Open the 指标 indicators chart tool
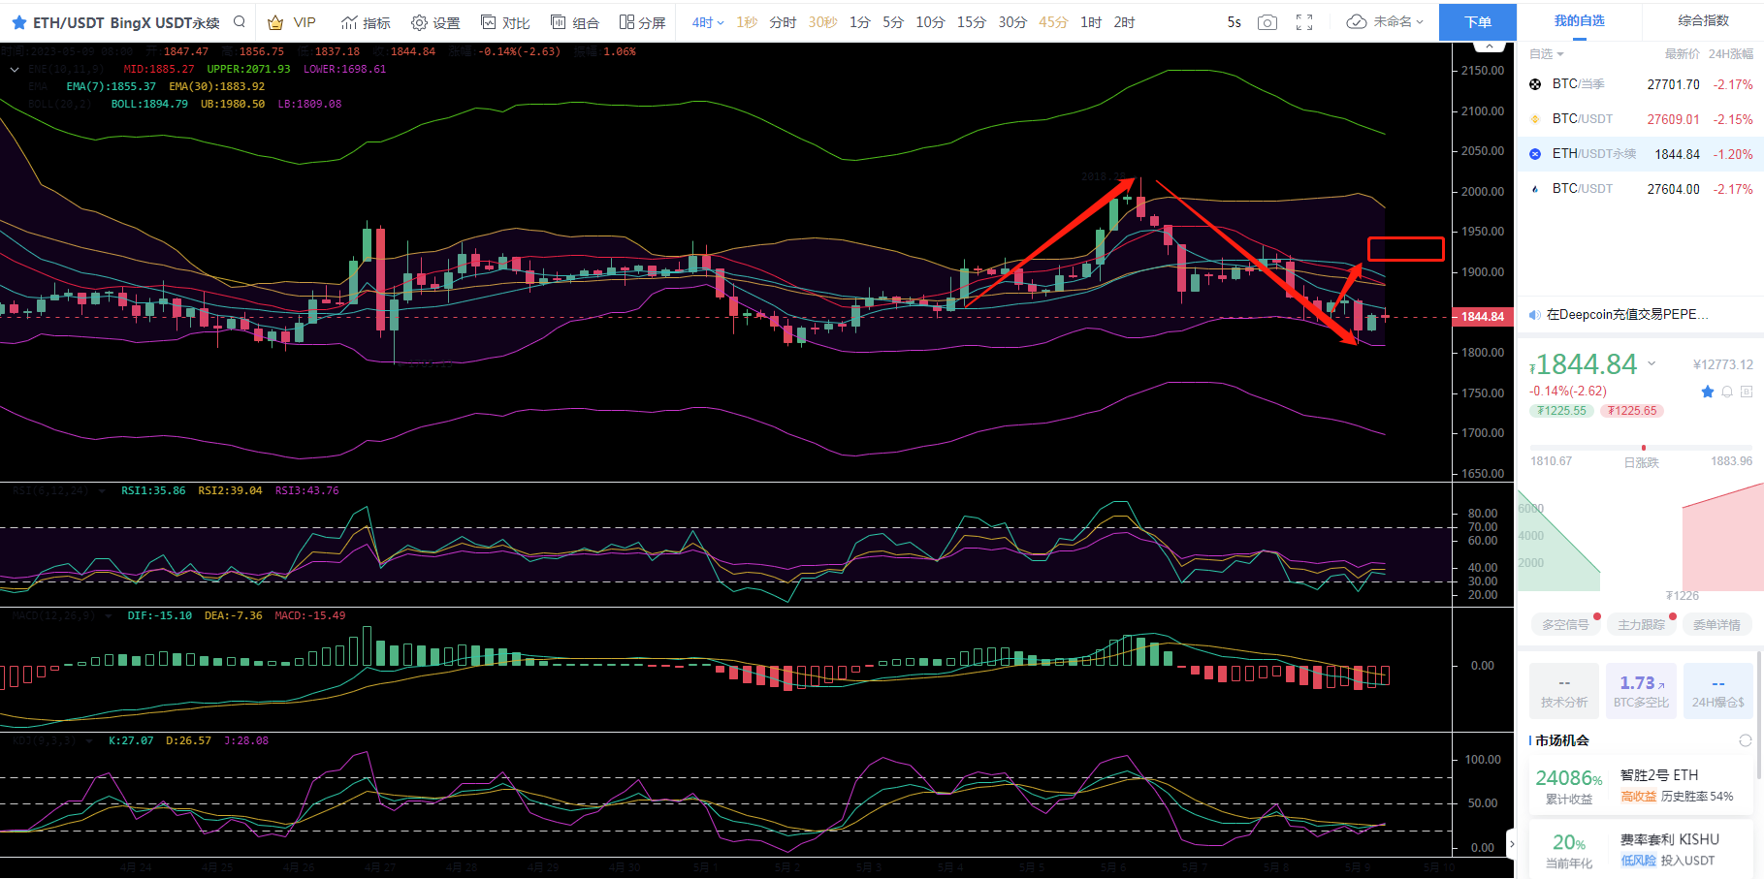Viewport: 1764px width, 879px height. pyautogui.click(x=366, y=22)
